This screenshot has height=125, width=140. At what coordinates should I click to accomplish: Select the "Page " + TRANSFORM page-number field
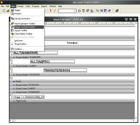click(29, 97)
